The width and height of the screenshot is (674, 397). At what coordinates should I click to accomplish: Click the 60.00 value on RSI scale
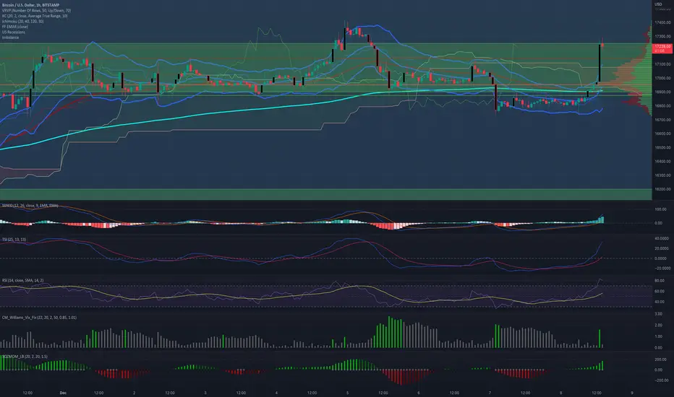click(x=660, y=291)
